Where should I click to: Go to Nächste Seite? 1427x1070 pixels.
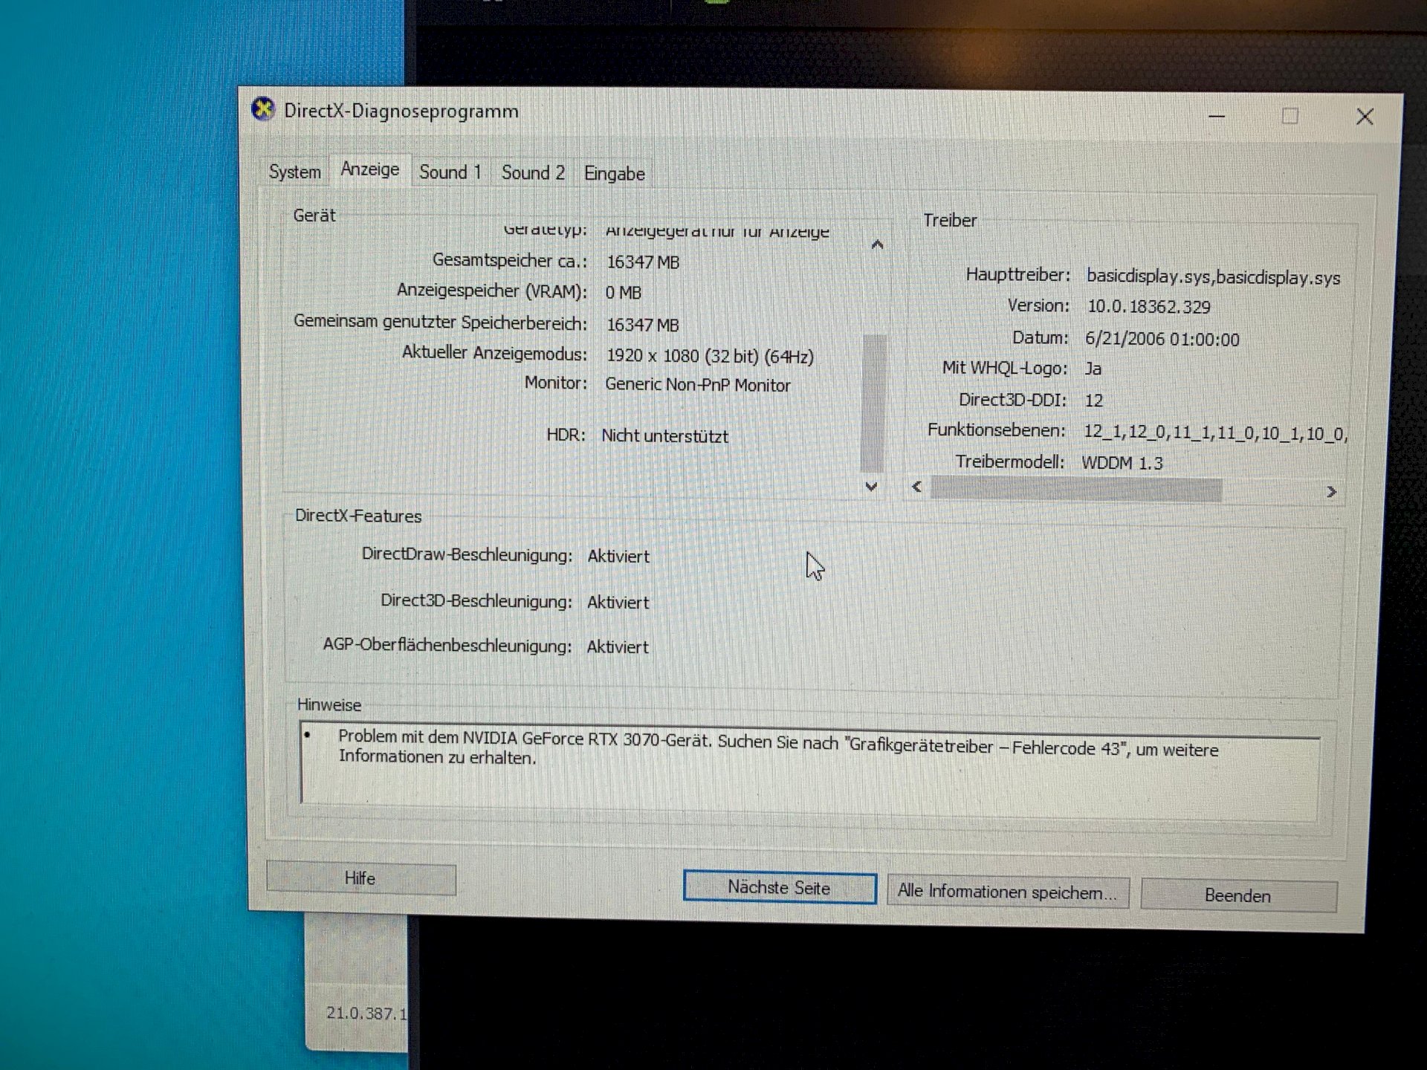pos(779,887)
